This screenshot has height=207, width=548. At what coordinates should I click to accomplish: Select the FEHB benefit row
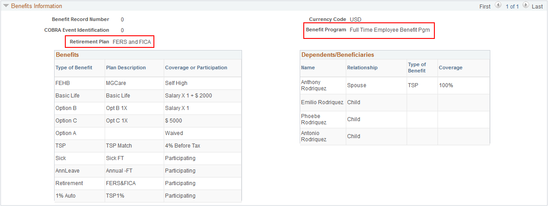tap(148, 83)
